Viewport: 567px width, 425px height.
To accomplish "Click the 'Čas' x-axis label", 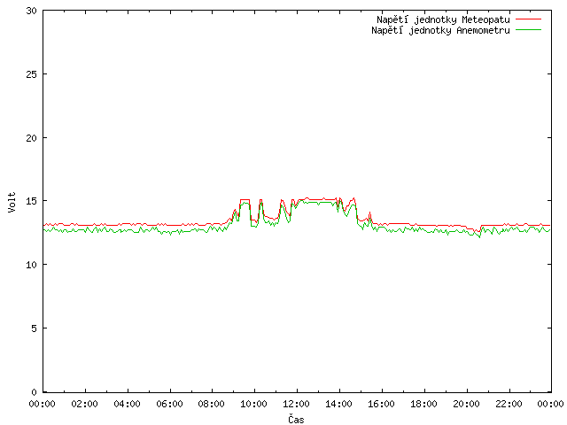I will (296, 419).
